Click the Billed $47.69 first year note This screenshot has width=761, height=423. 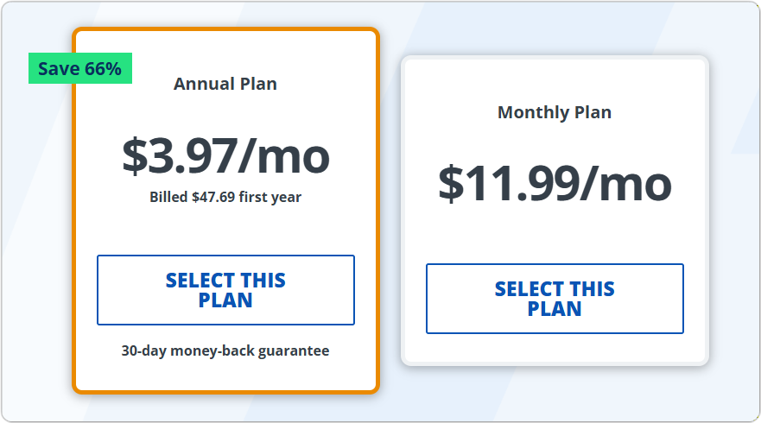(x=225, y=197)
